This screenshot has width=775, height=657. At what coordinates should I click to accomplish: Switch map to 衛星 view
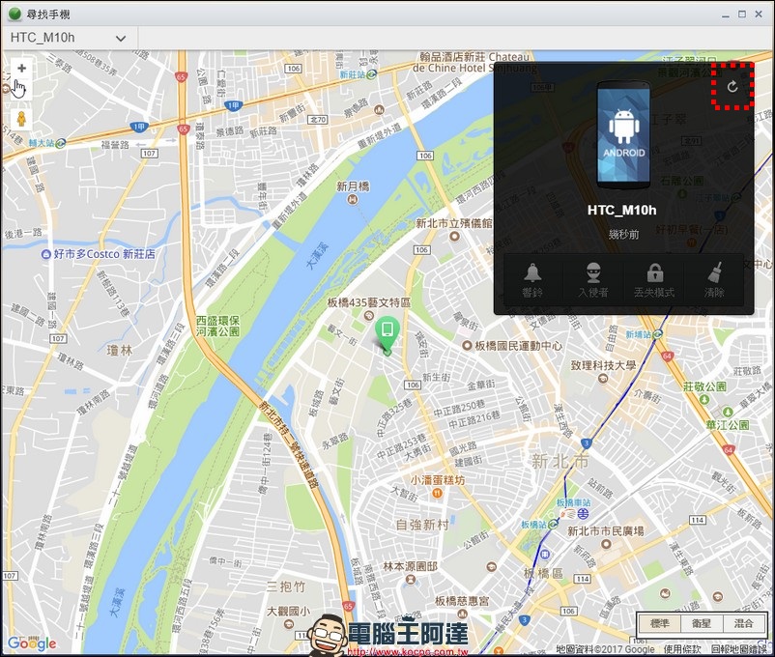point(702,623)
